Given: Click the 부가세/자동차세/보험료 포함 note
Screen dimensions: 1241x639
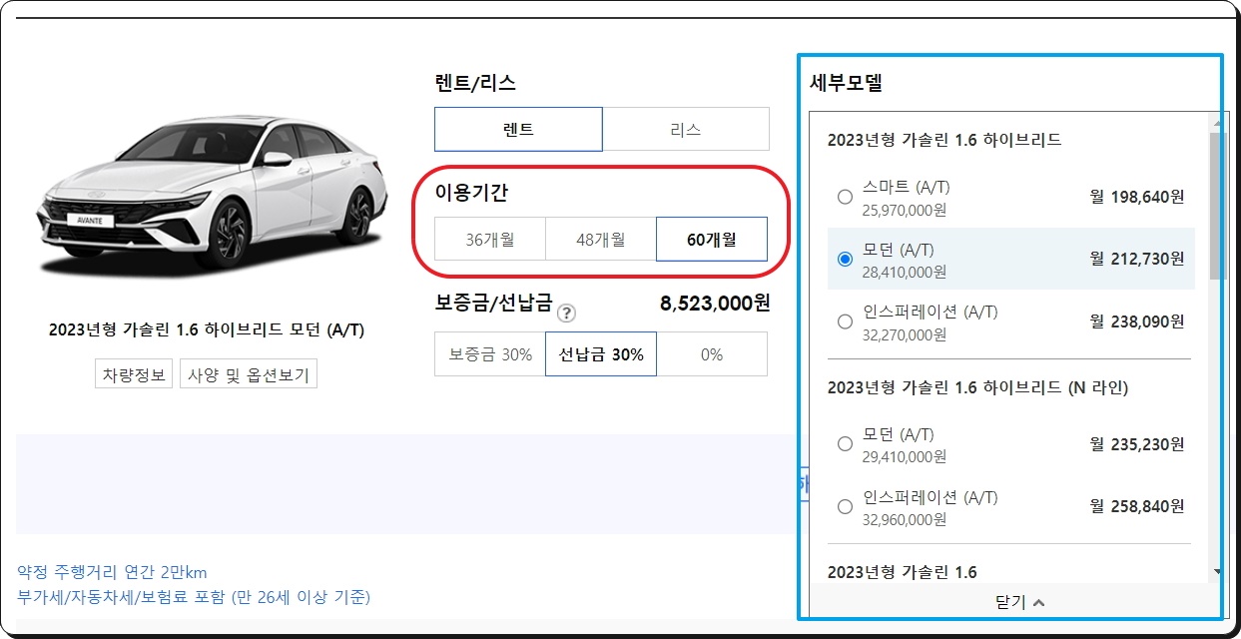Looking at the screenshot, I should (x=194, y=597).
